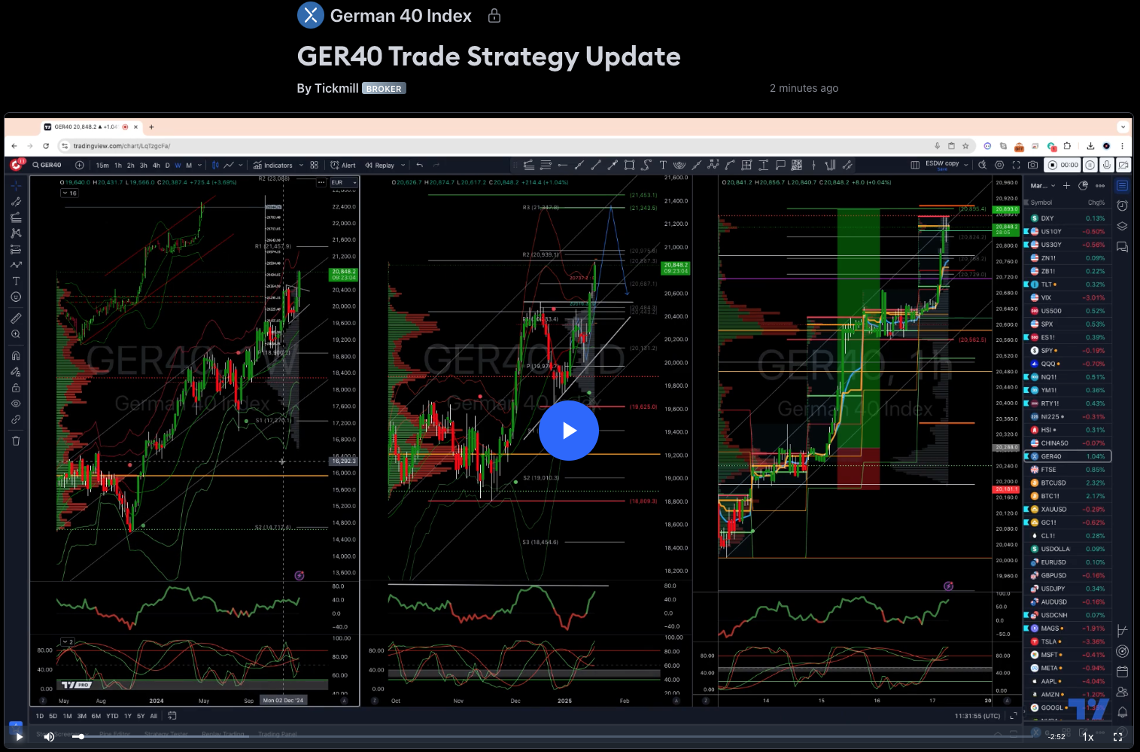Select the W weekly timeframe

coord(178,165)
